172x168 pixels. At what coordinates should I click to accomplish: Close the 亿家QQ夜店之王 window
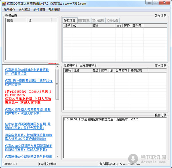[x=165, y=3]
